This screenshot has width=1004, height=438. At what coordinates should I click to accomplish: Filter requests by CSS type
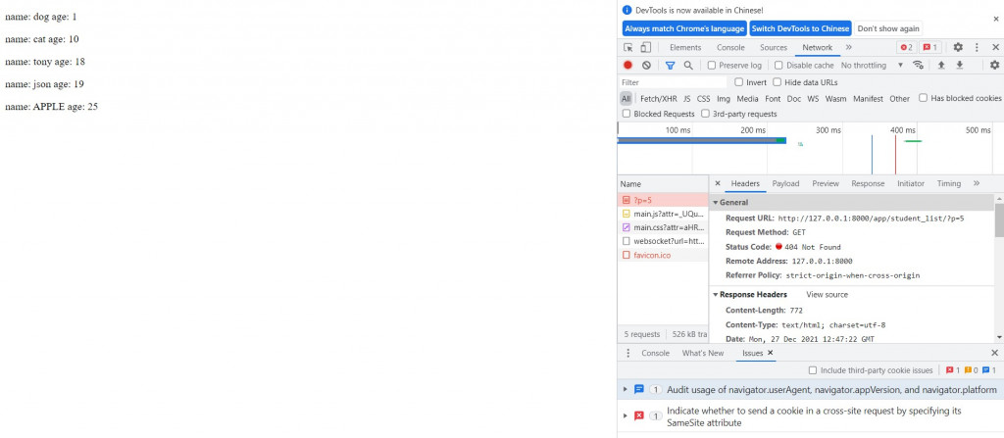pyautogui.click(x=704, y=99)
